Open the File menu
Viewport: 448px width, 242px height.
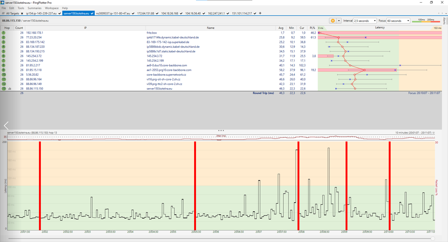(4, 8)
